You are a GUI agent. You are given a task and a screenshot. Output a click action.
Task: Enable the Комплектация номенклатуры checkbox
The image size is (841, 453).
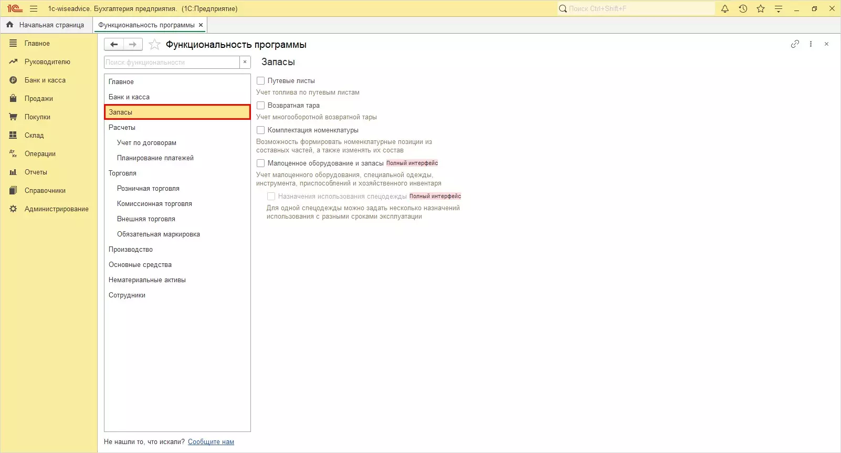point(260,130)
